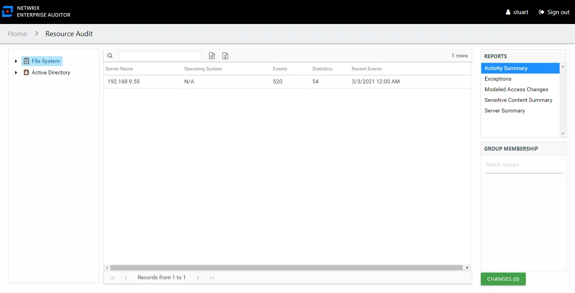Click the Sign out link
575x293 pixels.
coord(558,12)
